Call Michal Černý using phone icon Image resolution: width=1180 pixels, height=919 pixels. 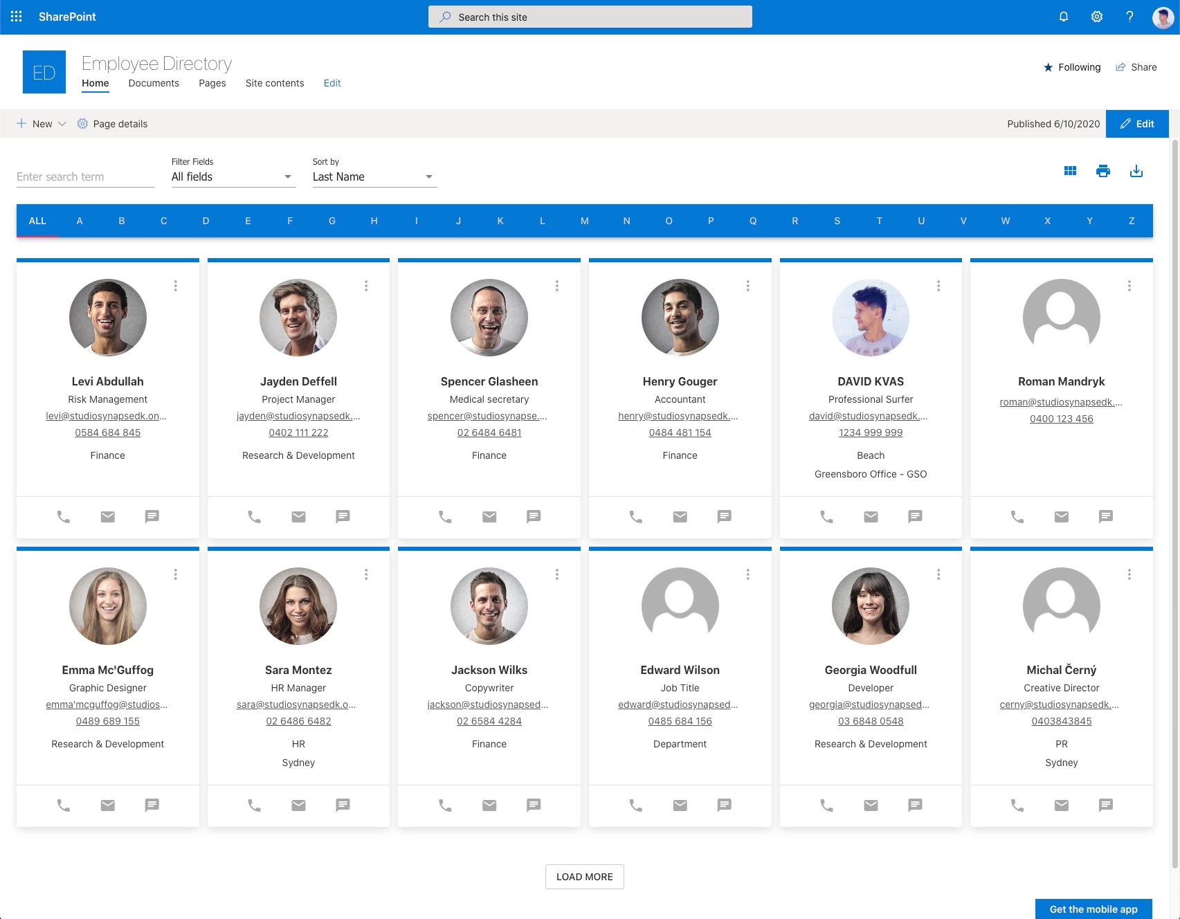[x=1017, y=805]
